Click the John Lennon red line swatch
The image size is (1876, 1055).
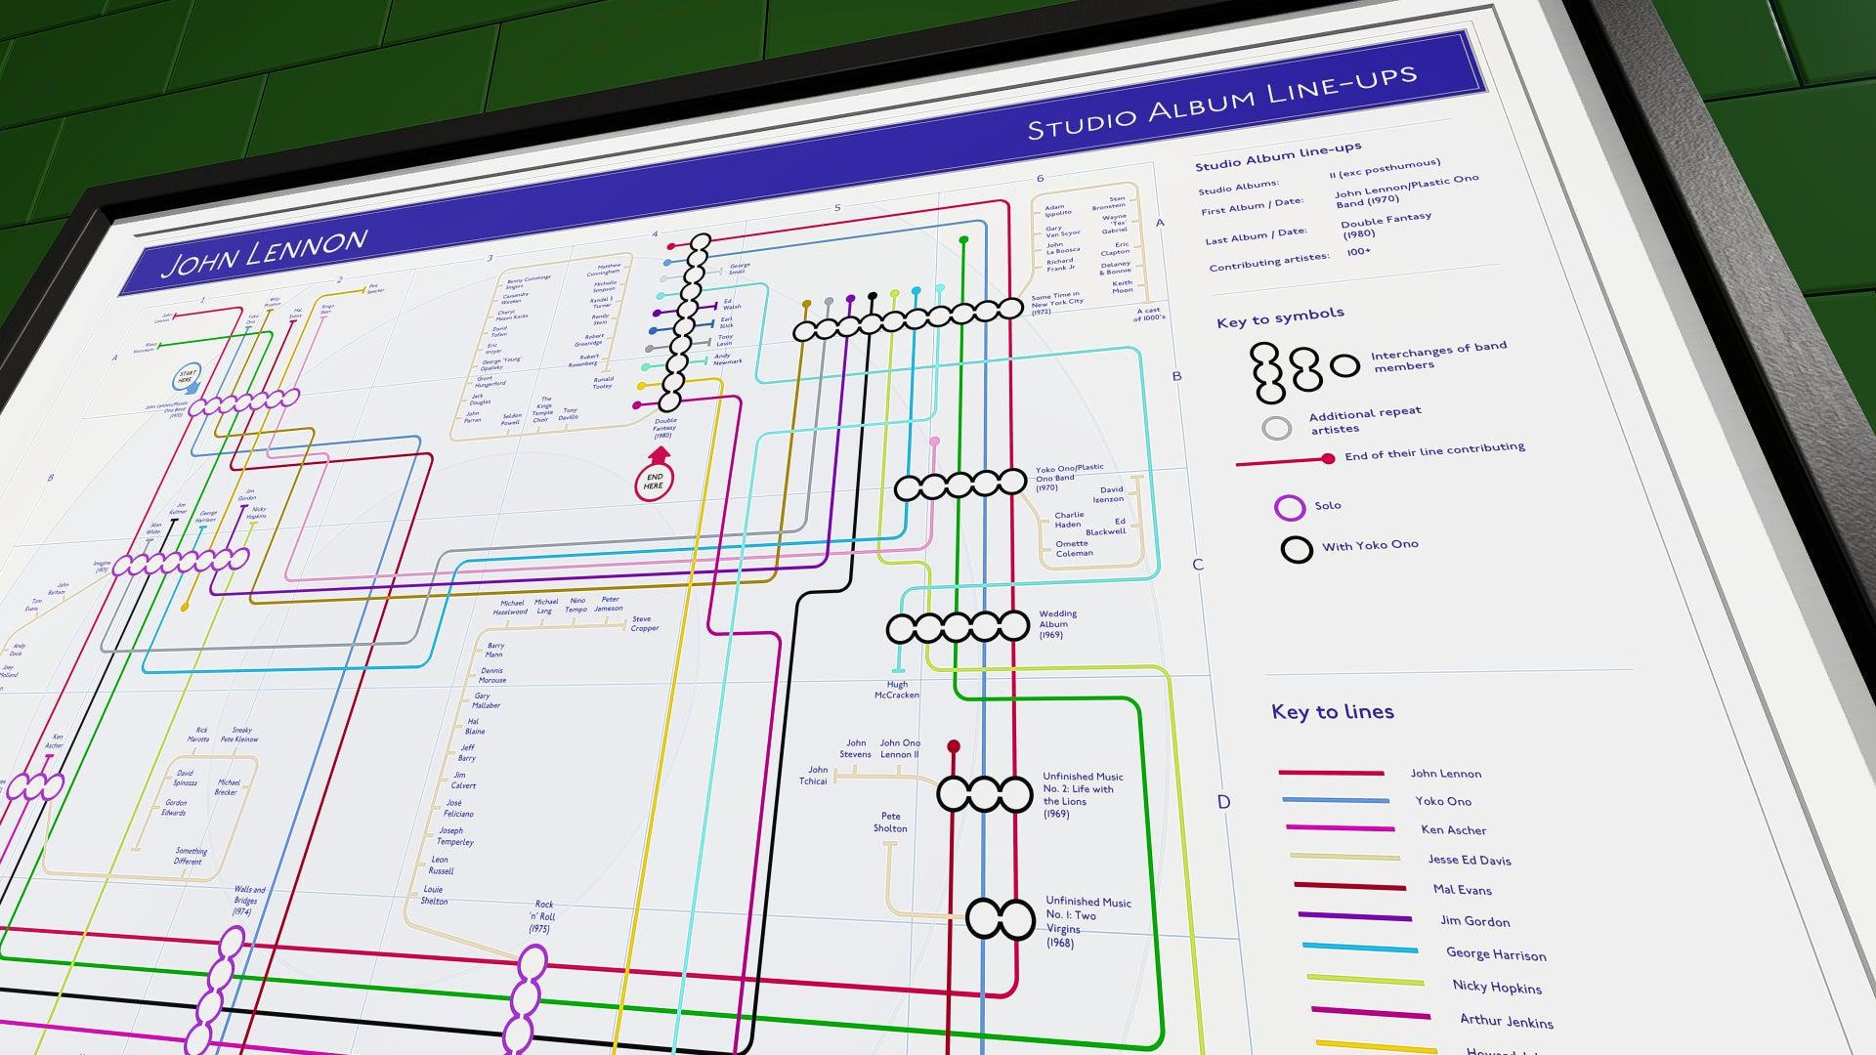[x=1331, y=773]
